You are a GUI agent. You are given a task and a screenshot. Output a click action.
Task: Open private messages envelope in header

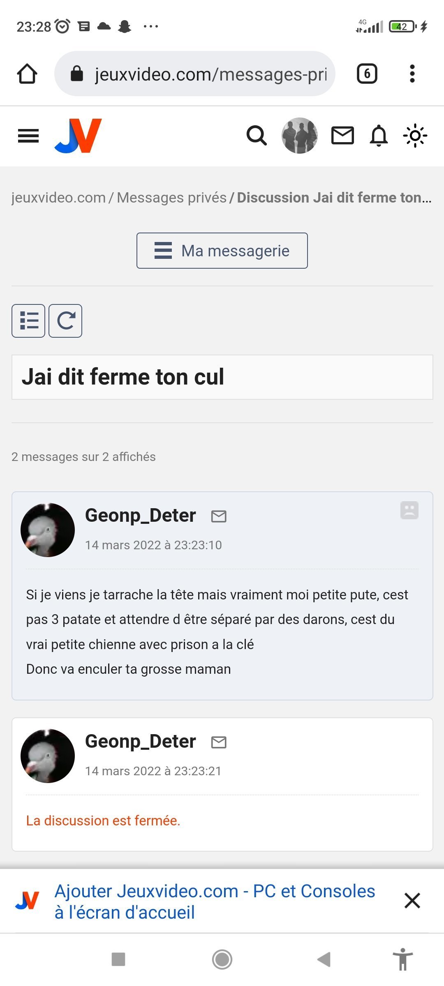(x=342, y=136)
